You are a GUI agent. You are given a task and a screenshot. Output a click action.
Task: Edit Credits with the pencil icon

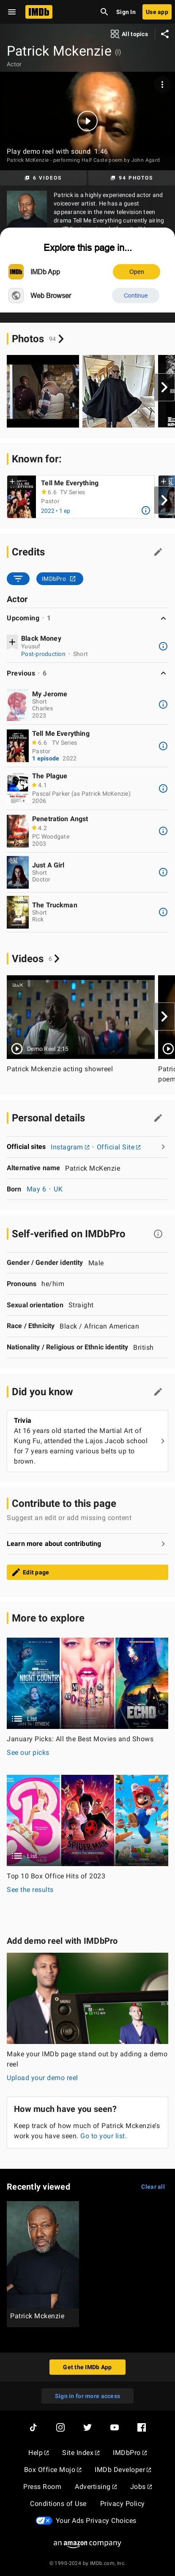click(157, 552)
